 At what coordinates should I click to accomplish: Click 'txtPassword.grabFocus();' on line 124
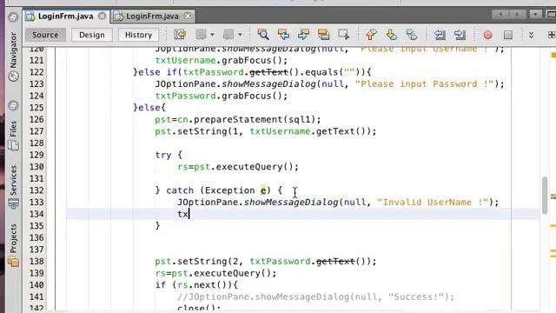[222, 96]
